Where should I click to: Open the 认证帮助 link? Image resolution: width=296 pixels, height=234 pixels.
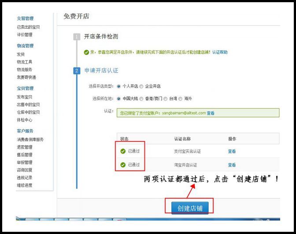pyautogui.click(x=220, y=52)
